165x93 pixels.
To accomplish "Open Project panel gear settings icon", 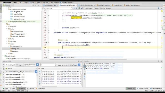I will (38, 5).
